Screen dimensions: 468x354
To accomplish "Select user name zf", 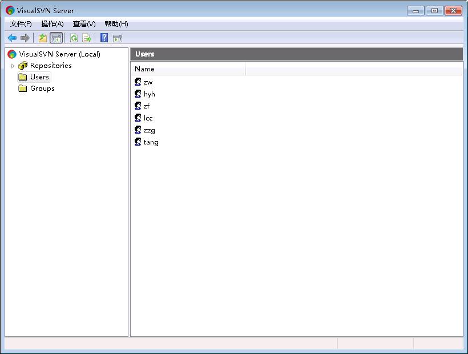I will click(x=147, y=106).
